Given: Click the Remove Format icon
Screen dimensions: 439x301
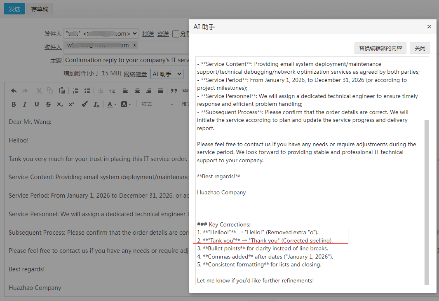Looking at the screenshot, I should click(x=96, y=104).
